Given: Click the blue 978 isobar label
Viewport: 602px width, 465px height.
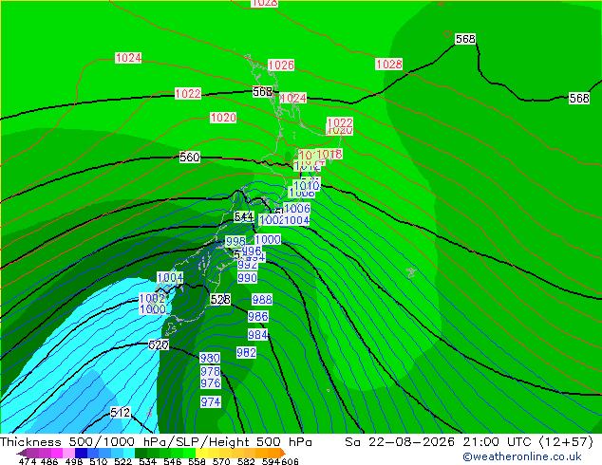Looking at the screenshot, I should click(211, 371).
